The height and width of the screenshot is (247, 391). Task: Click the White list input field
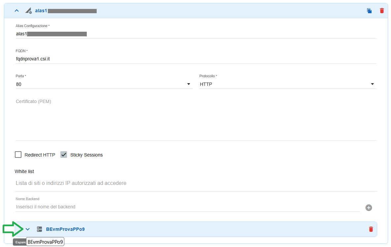(x=196, y=183)
